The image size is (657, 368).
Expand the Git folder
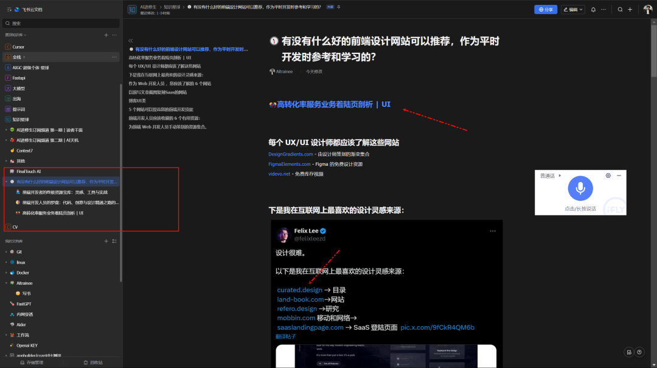(6, 252)
